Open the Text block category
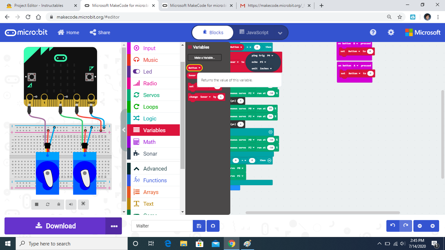445x250 pixels. (x=153, y=204)
